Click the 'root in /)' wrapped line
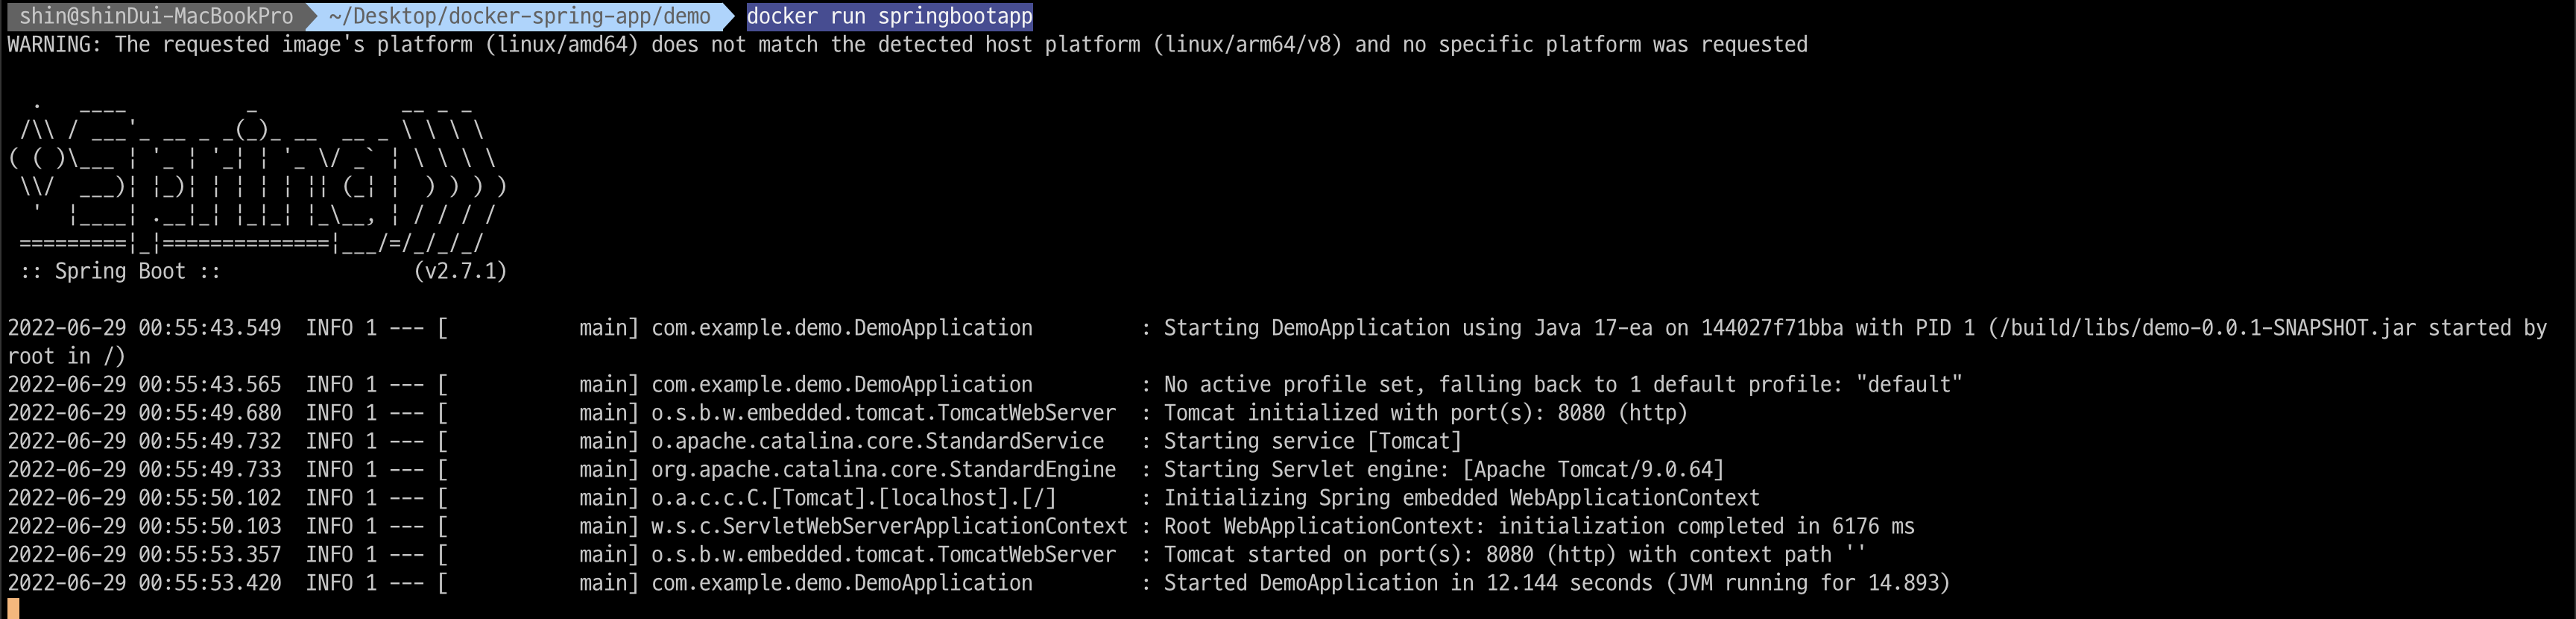The width and height of the screenshot is (2576, 619). pyautogui.click(x=66, y=356)
